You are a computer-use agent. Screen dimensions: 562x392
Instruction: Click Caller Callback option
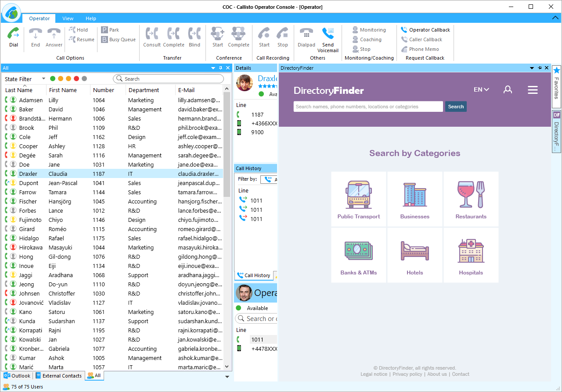(x=421, y=39)
